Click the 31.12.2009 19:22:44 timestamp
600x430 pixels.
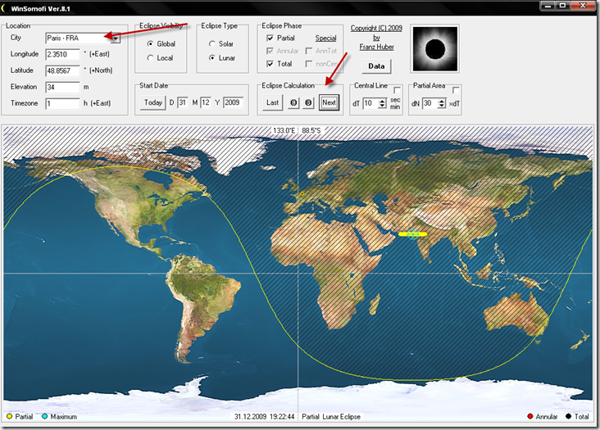265,417
